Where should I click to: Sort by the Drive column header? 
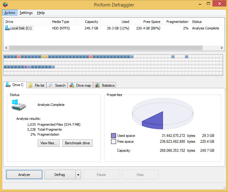point(27,22)
